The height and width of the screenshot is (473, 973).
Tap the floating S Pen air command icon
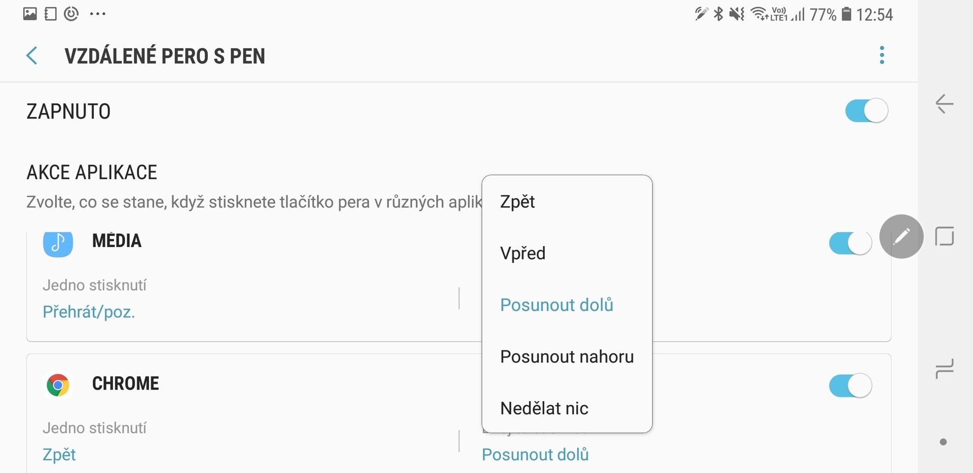click(x=901, y=237)
